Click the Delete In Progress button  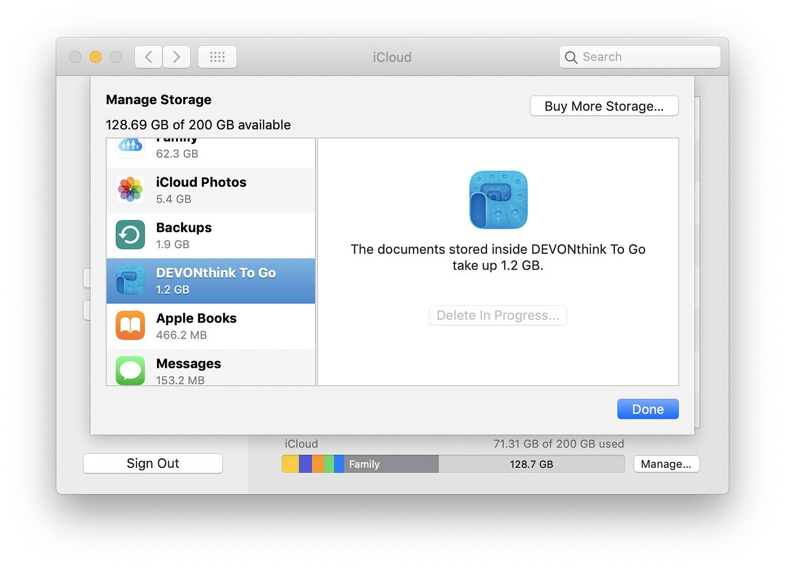click(498, 315)
